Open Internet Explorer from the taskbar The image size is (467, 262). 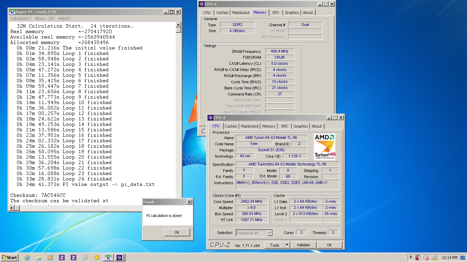coord(27,258)
